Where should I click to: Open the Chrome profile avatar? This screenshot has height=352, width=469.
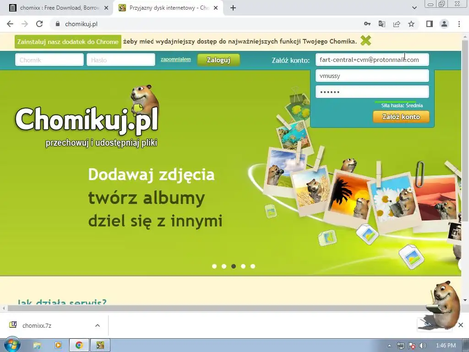click(444, 24)
